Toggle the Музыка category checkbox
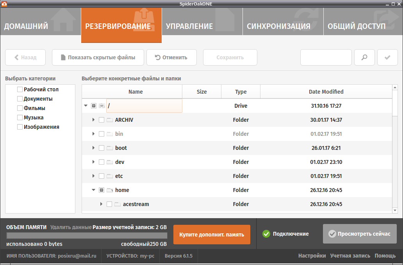The height and width of the screenshot is (265, 403). tap(20, 117)
